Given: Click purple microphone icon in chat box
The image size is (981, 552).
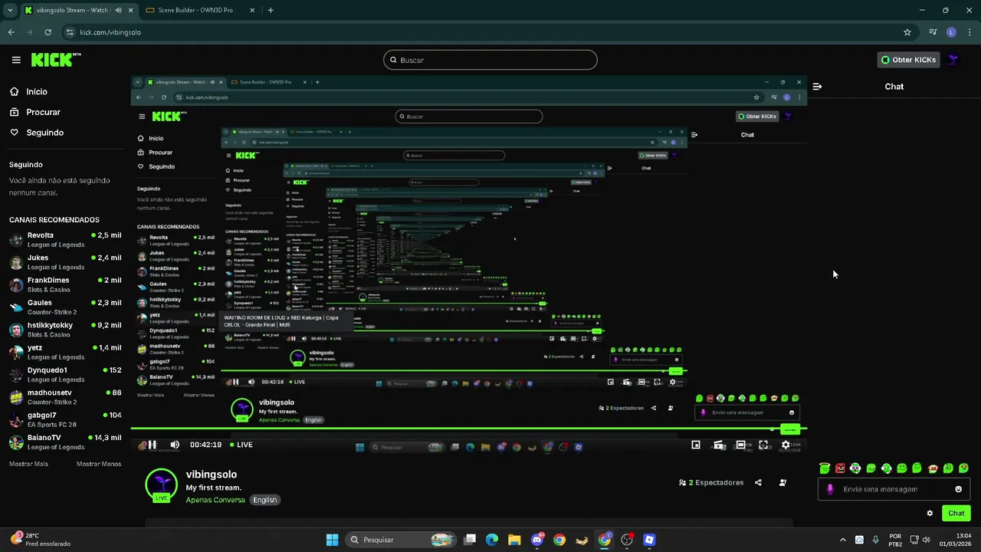Looking at the screenshot, I should (x=830, y=489).
